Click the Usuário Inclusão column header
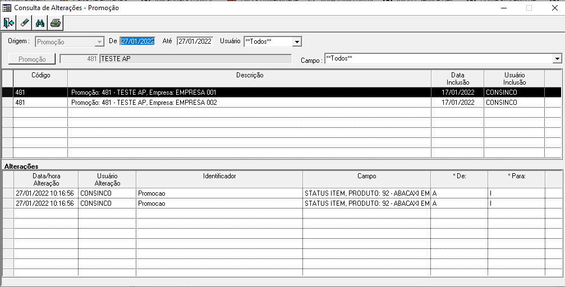Viewport: 565px width, 287px height. click(x=514, y=78)
